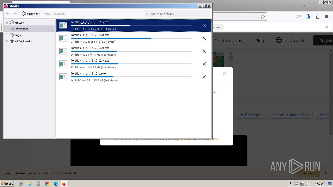Show hidden system tray icons

tap(290, 183)
